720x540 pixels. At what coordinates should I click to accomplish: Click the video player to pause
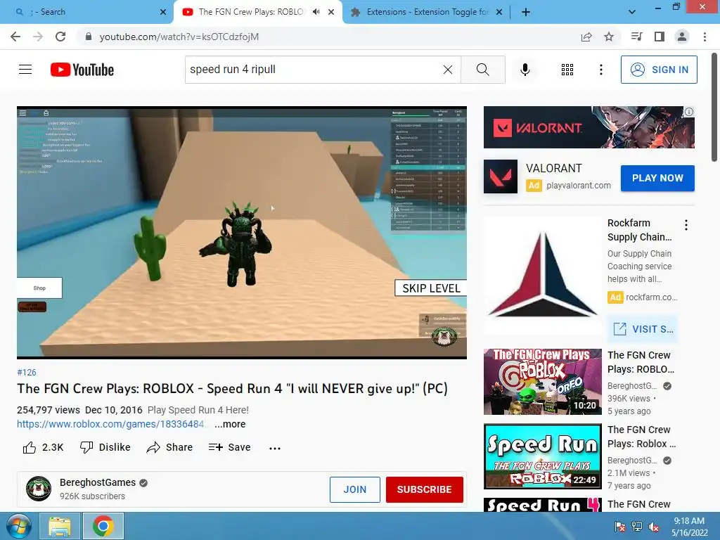(242, 232)
